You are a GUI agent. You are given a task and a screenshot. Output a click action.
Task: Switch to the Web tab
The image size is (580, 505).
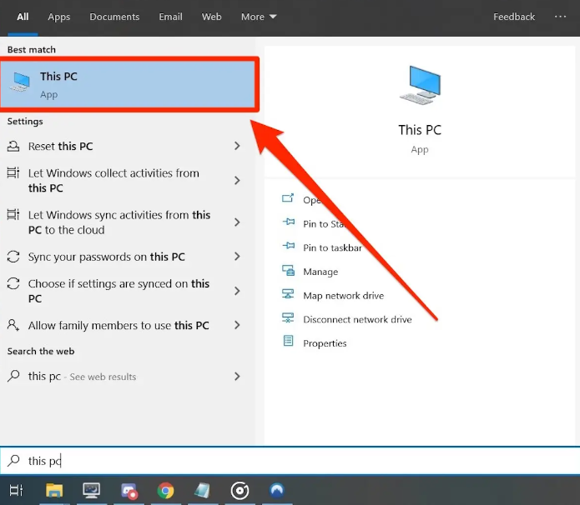212,17
